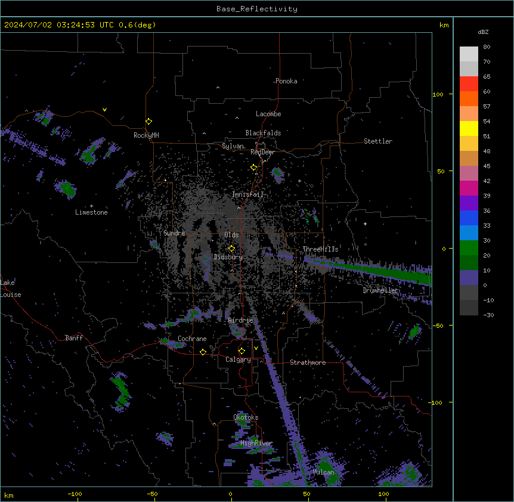Screen dimensions: 514x502
Task: Select the red 60-65 dBZ legend color
Action: coord(469,84)
